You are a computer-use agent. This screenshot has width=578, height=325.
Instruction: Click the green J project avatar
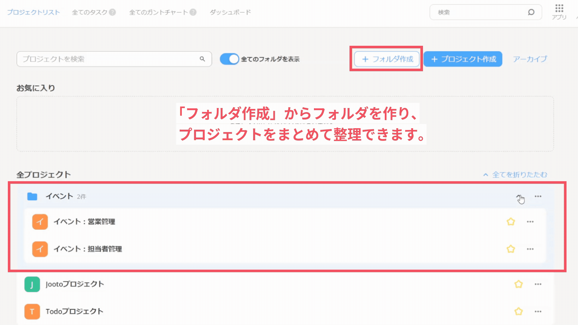pos(32,284)
